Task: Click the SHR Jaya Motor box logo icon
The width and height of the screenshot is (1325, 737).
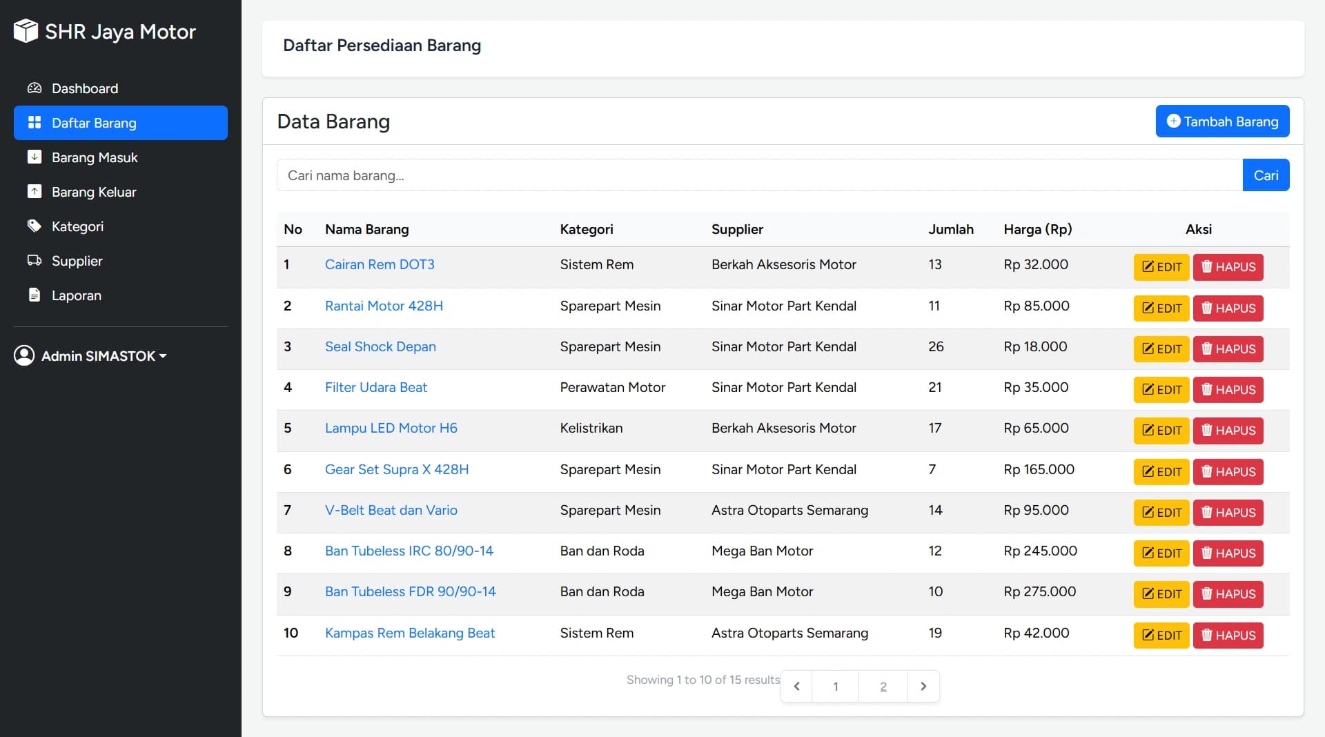Action: (x=26, y=31)
